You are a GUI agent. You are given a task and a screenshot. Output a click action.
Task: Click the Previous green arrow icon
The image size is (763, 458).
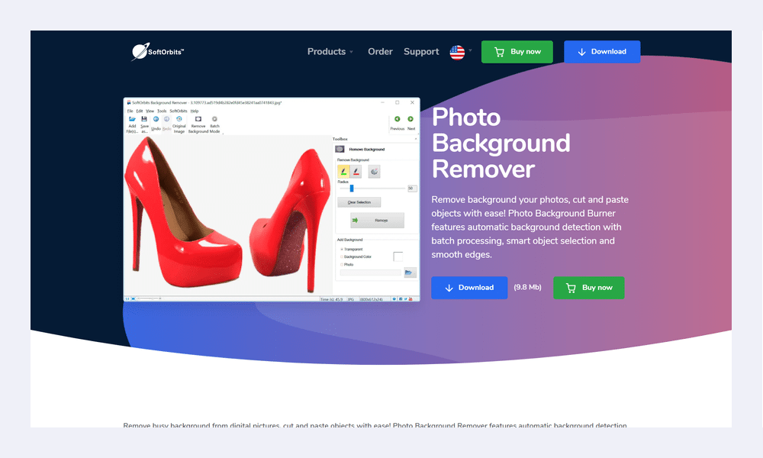397,119
